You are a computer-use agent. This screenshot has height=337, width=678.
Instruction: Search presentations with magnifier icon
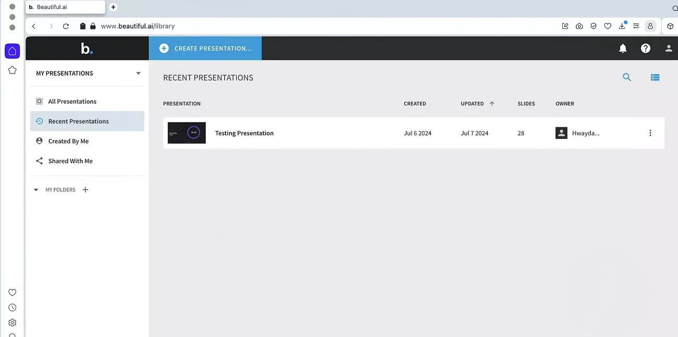coord(627,77)
